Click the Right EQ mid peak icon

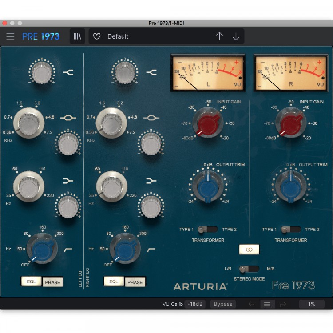(x=151, y=118)
